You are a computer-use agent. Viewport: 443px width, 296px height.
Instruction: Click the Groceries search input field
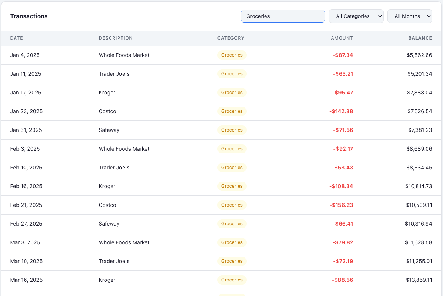click(x=283, y=16)
